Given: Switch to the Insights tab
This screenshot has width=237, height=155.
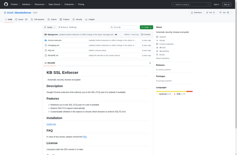Looking at the screenshot, I should coord(90,19).
